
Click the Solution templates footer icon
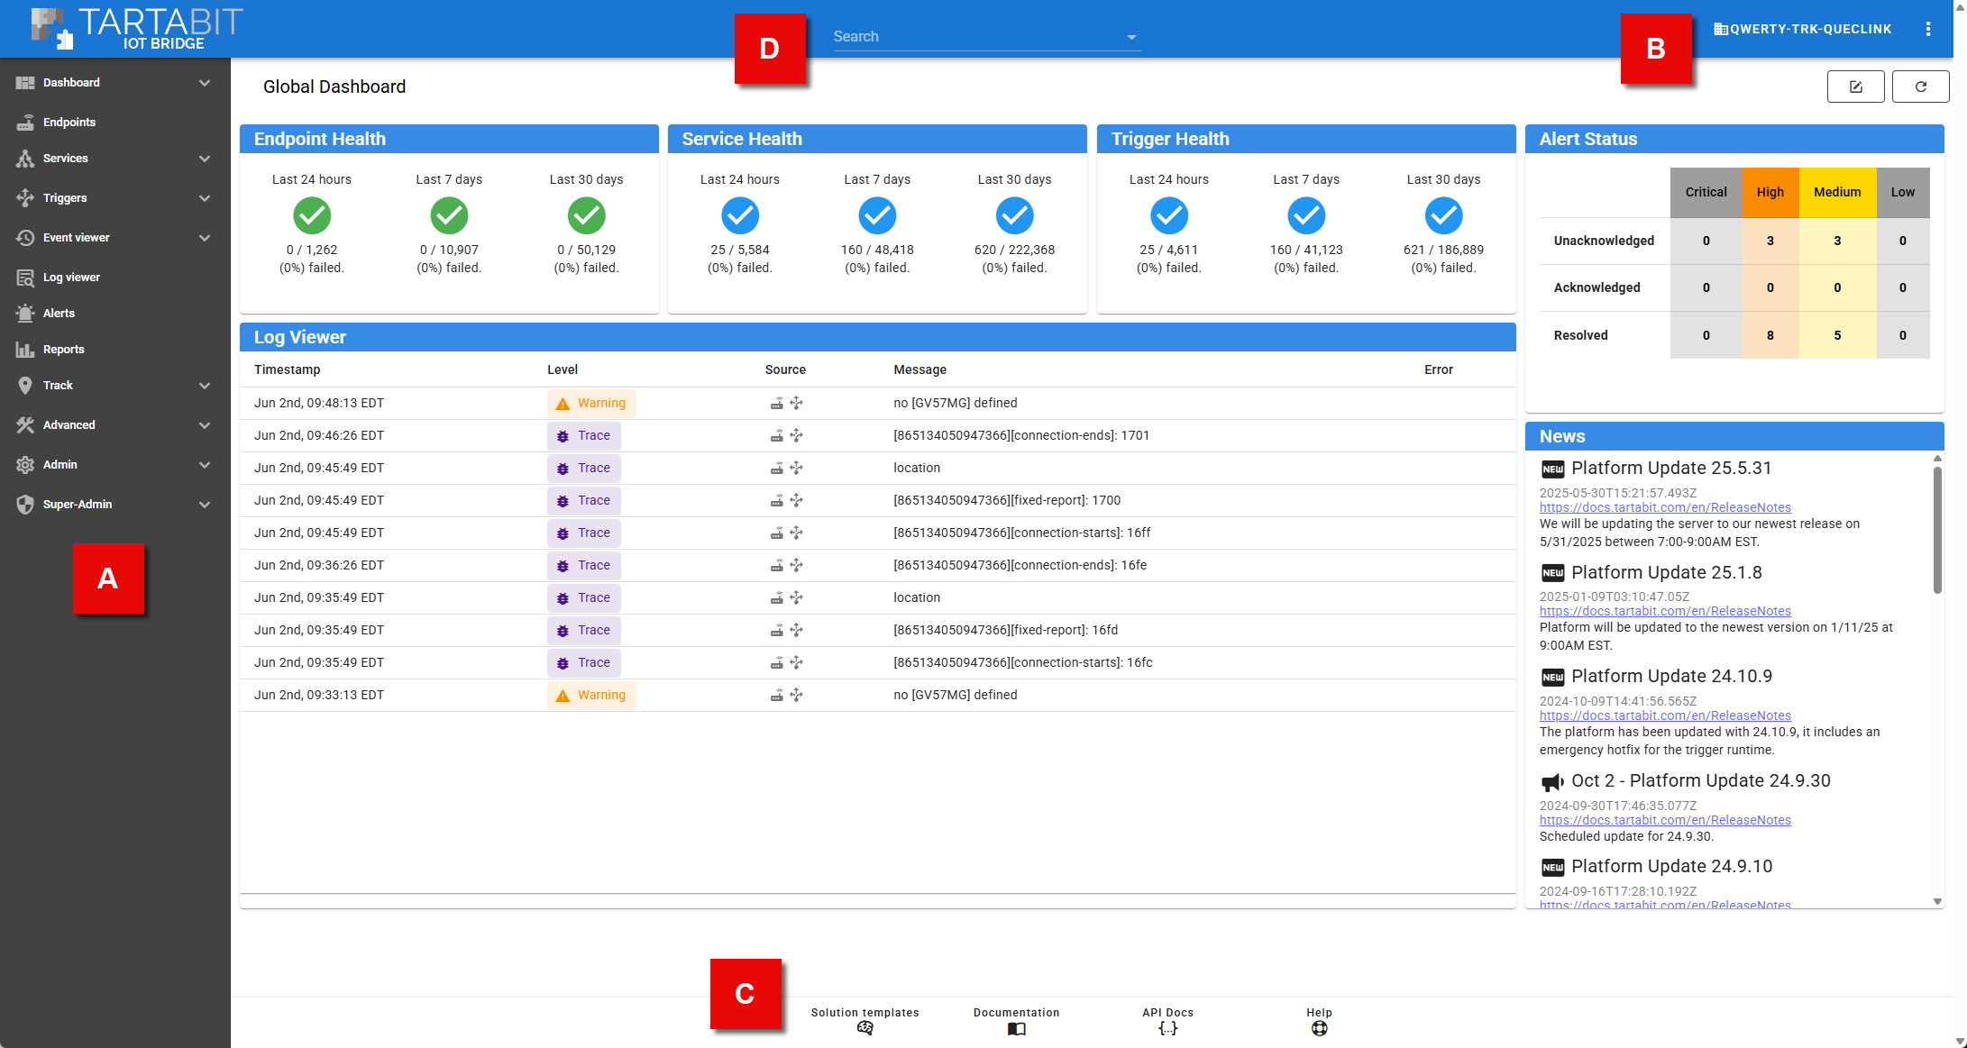pyautogui.click(x=865, y=1028)
